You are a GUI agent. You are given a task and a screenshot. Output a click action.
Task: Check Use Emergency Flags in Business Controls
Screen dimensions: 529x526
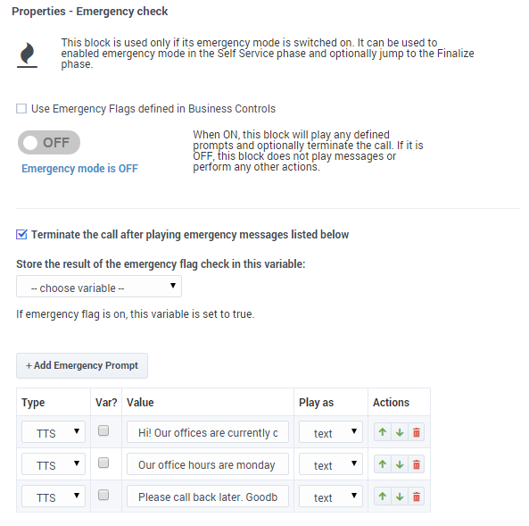21,109
